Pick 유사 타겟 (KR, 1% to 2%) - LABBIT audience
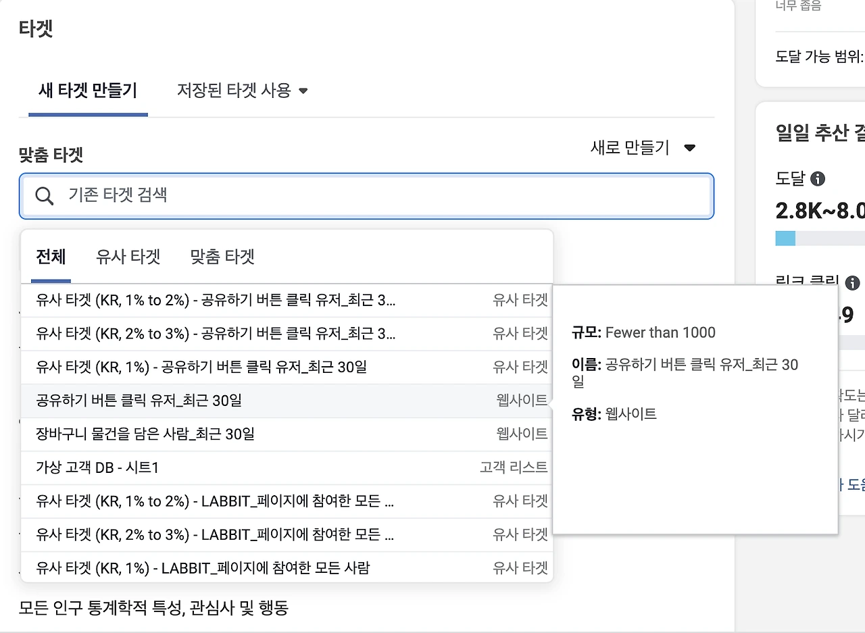The image size is (865, 633). point(215,501)
